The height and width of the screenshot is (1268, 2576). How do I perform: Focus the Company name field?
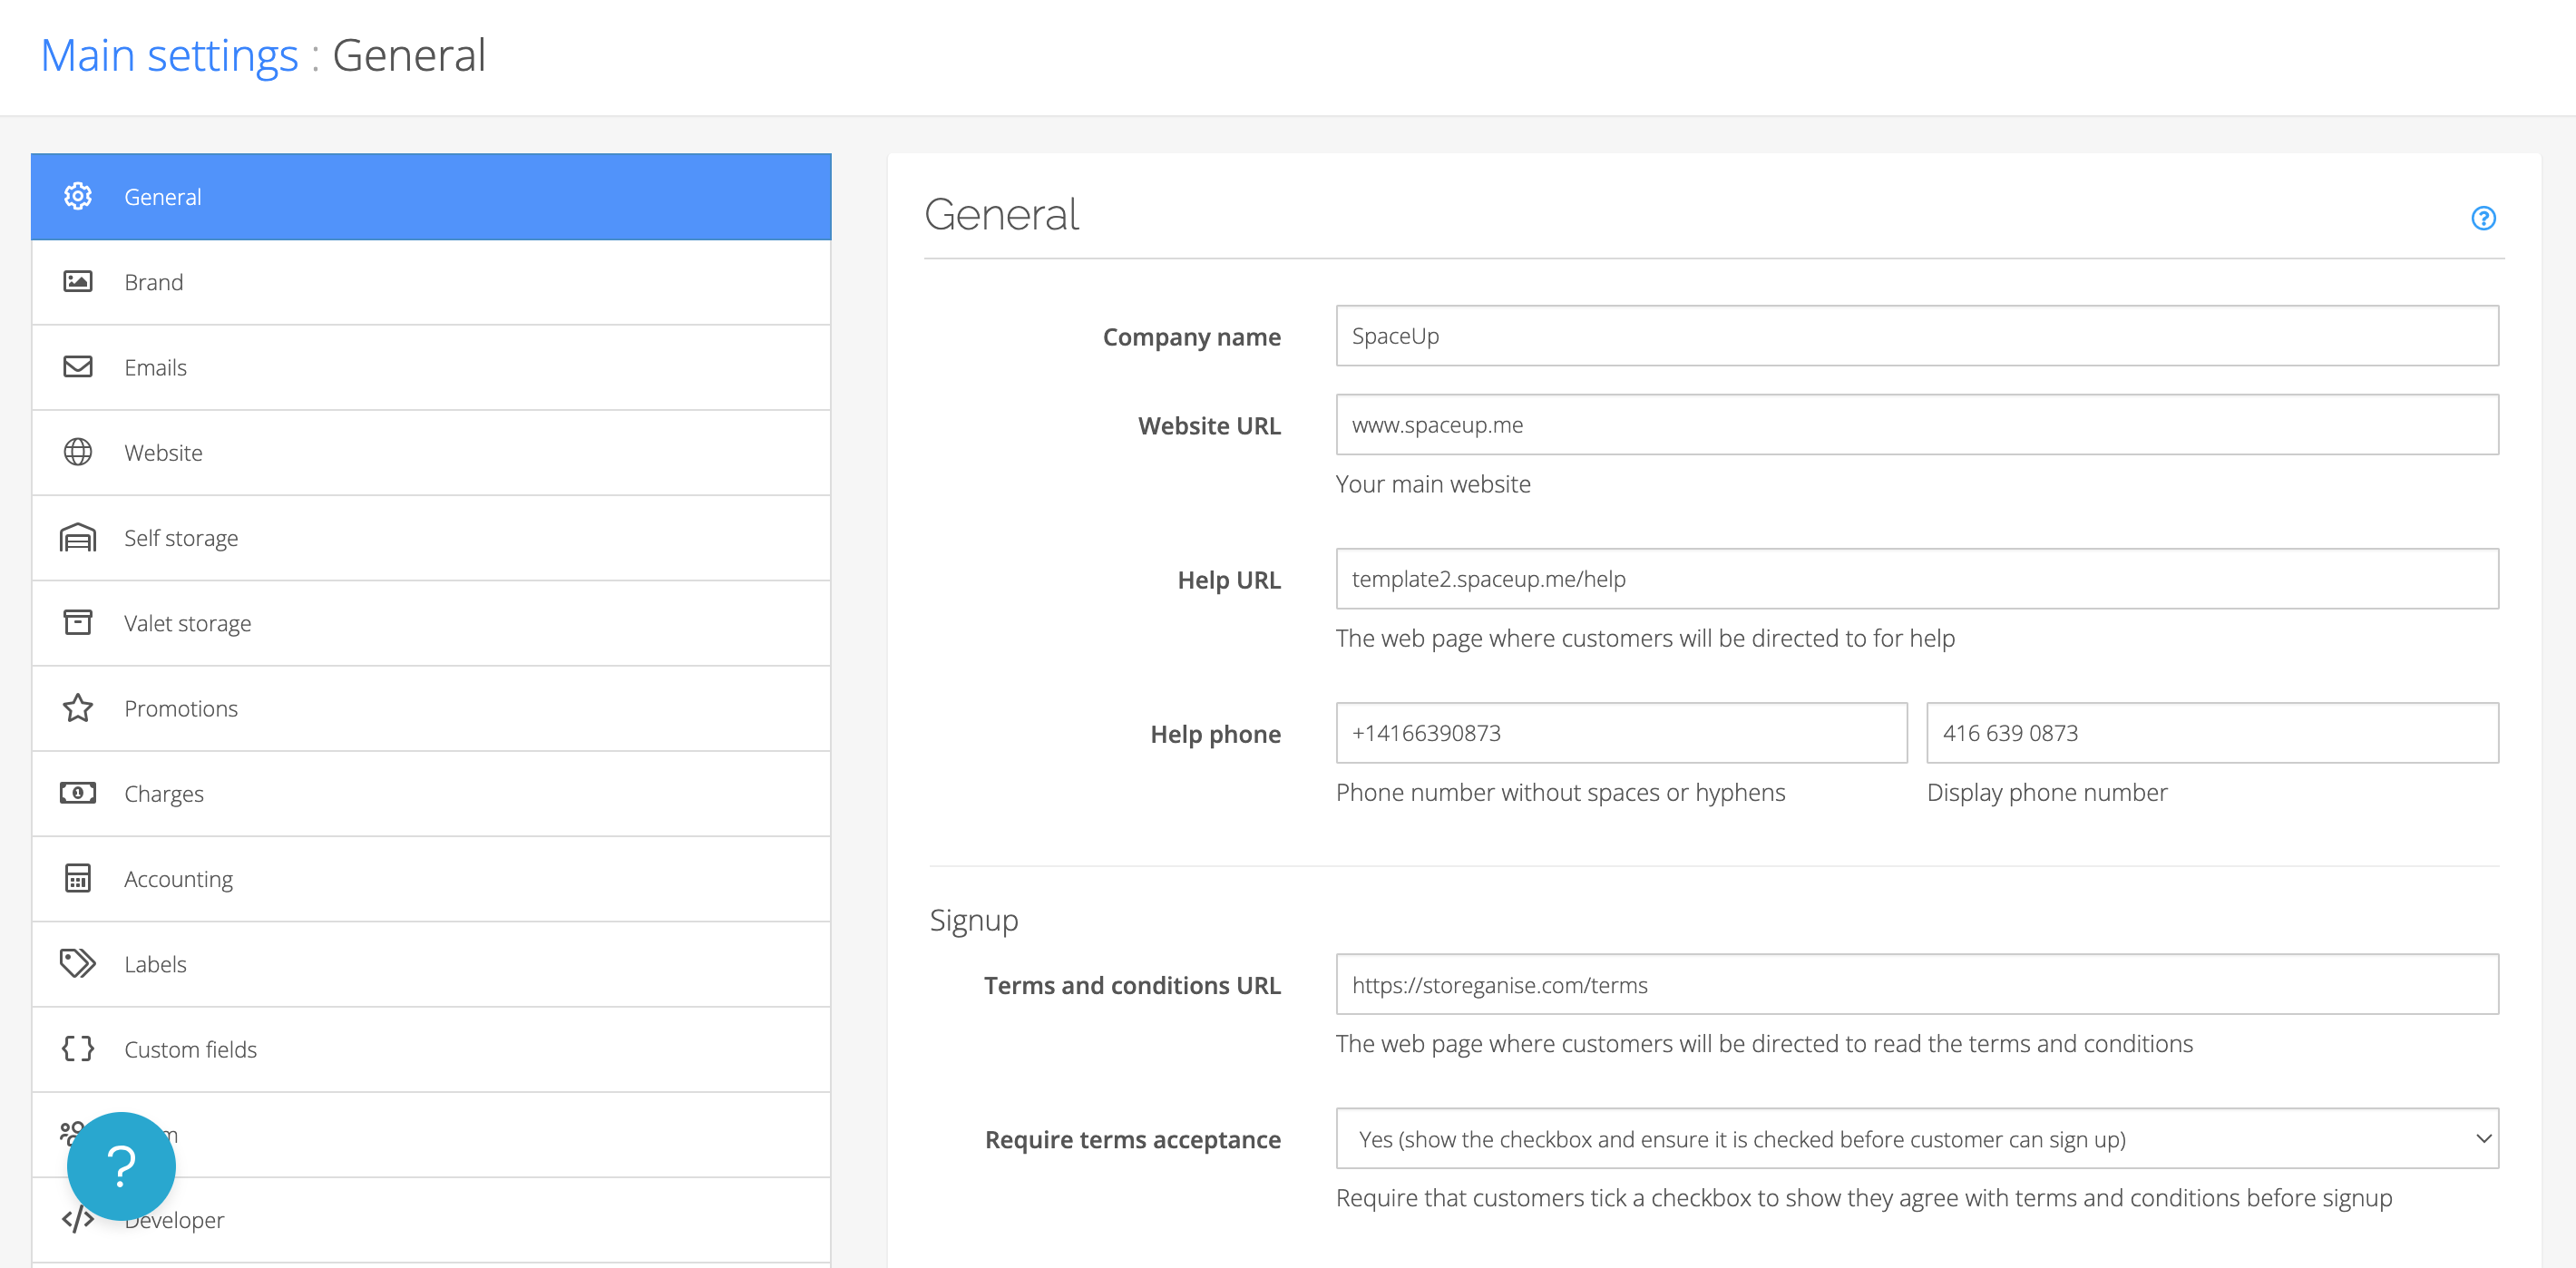[x=1916, y=336]
